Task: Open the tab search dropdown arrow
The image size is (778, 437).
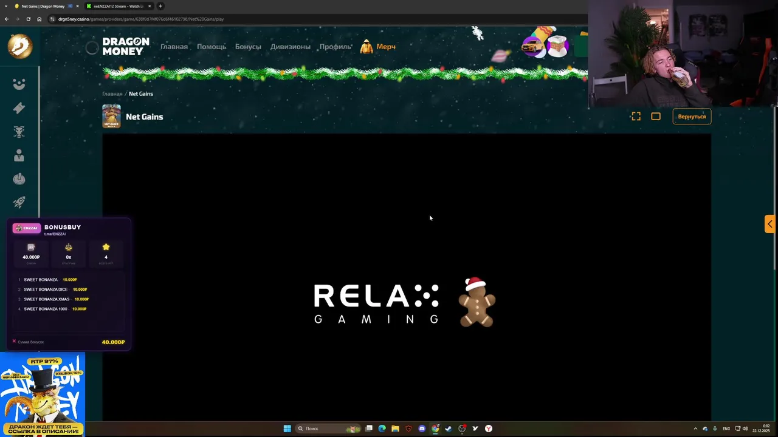Action: (x=6, y=6)
